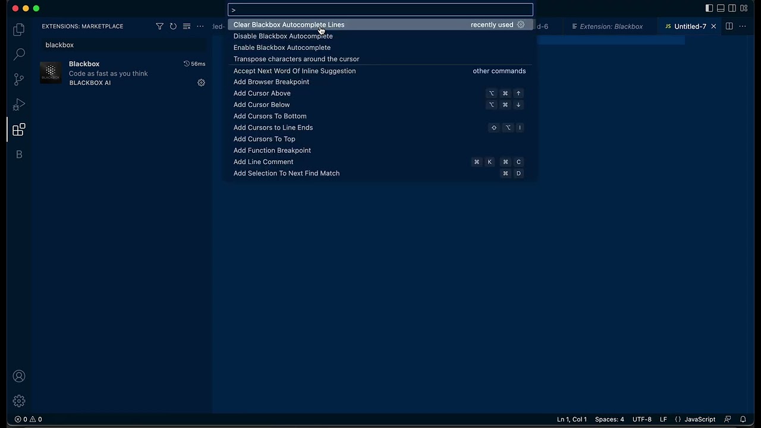Select the Enable Blackbox Autocomplete command
The image size is (761, 428).
[x=282, y=48]
